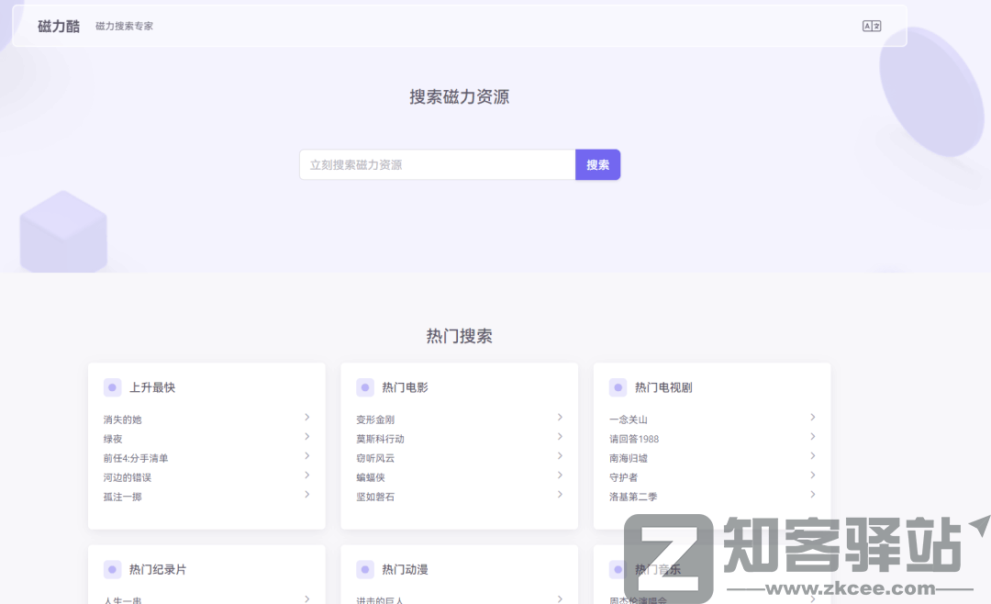This screenshot has height=604, width=991.
Task: Click the 热门纪录片 circular icon
Action: point(113,568)
